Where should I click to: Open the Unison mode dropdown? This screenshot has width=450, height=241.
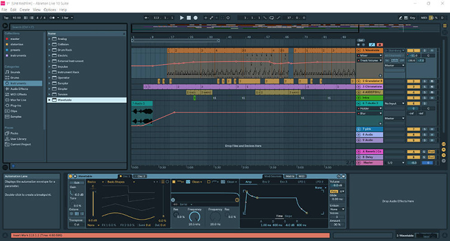(x=337, y=209)
